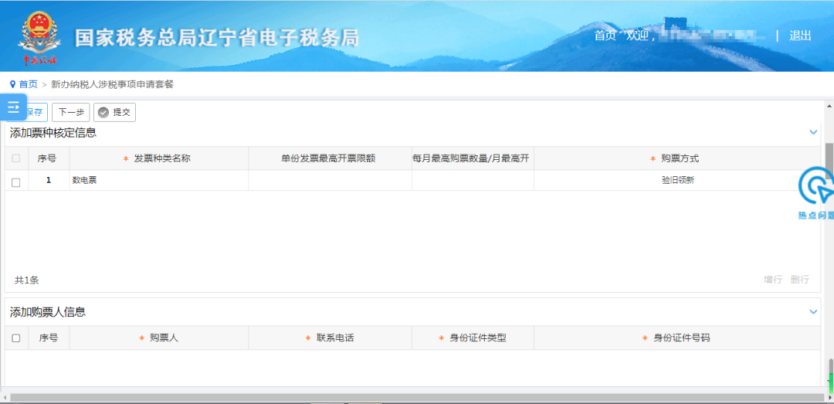834x404 pixels.
Task: Click the 下一步 button
Action: pyautogui.click(x=71, y=112)
